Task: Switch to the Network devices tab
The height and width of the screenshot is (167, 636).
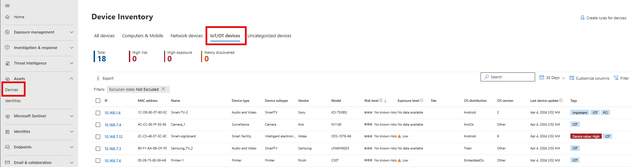Action: click(x=187, y=36)
